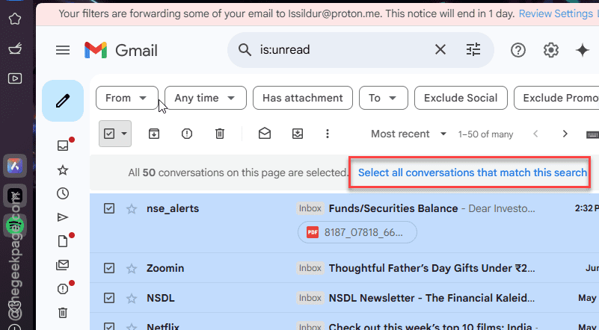The image size is (599, 330).
Task: Uncheck the nse_alerts email checkbox
Action: point(109,208)
